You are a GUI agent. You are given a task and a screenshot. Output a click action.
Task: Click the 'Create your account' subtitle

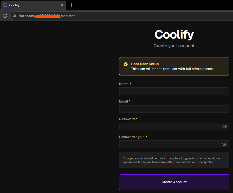[174, 46]
